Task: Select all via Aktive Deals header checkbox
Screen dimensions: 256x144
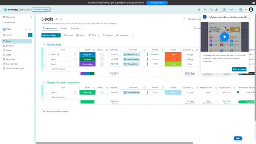Action: pyautogui.click(x=45, y=49)
